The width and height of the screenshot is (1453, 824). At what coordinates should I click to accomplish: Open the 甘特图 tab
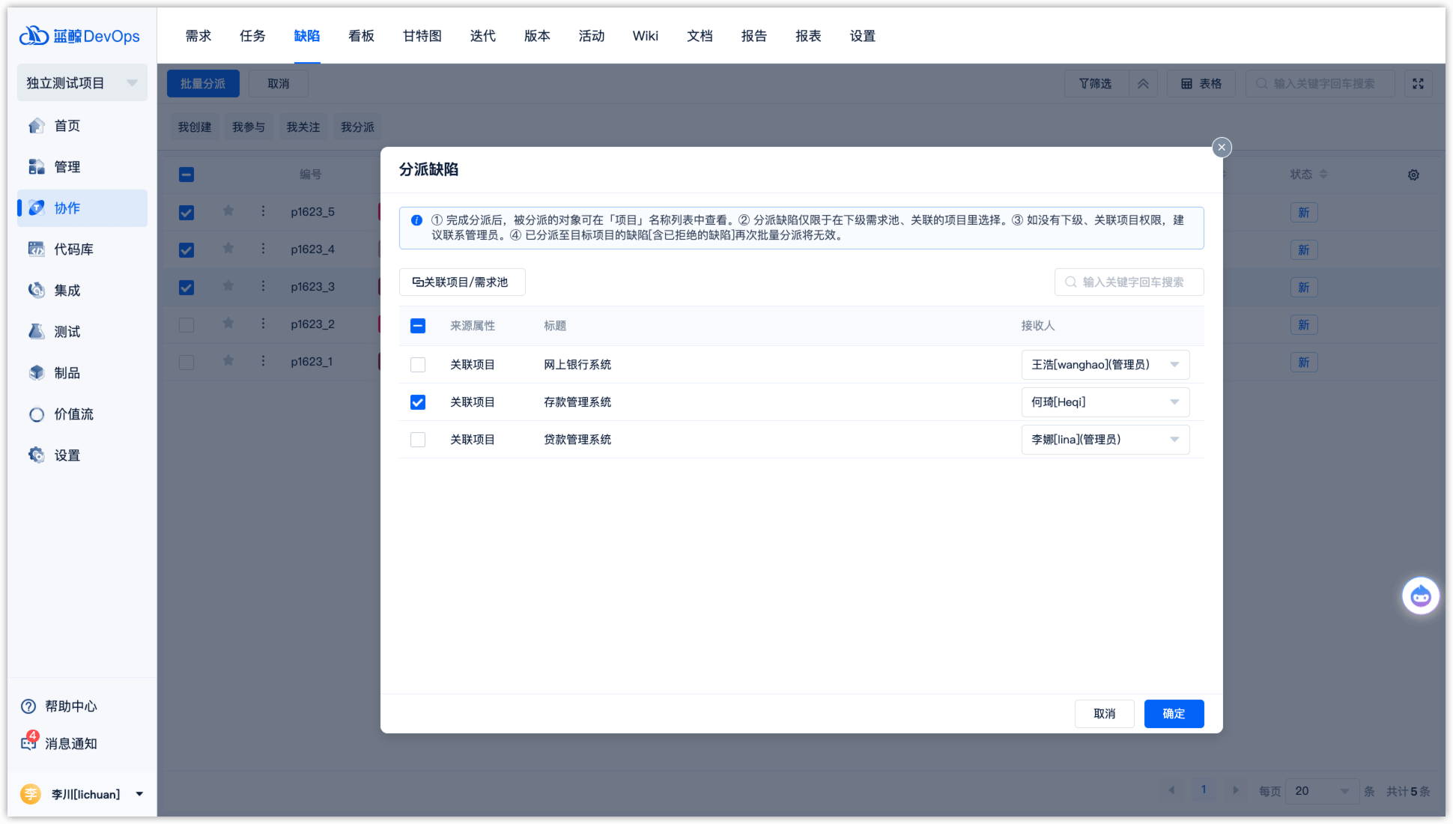pyautogui.click(x=422, y=36)
